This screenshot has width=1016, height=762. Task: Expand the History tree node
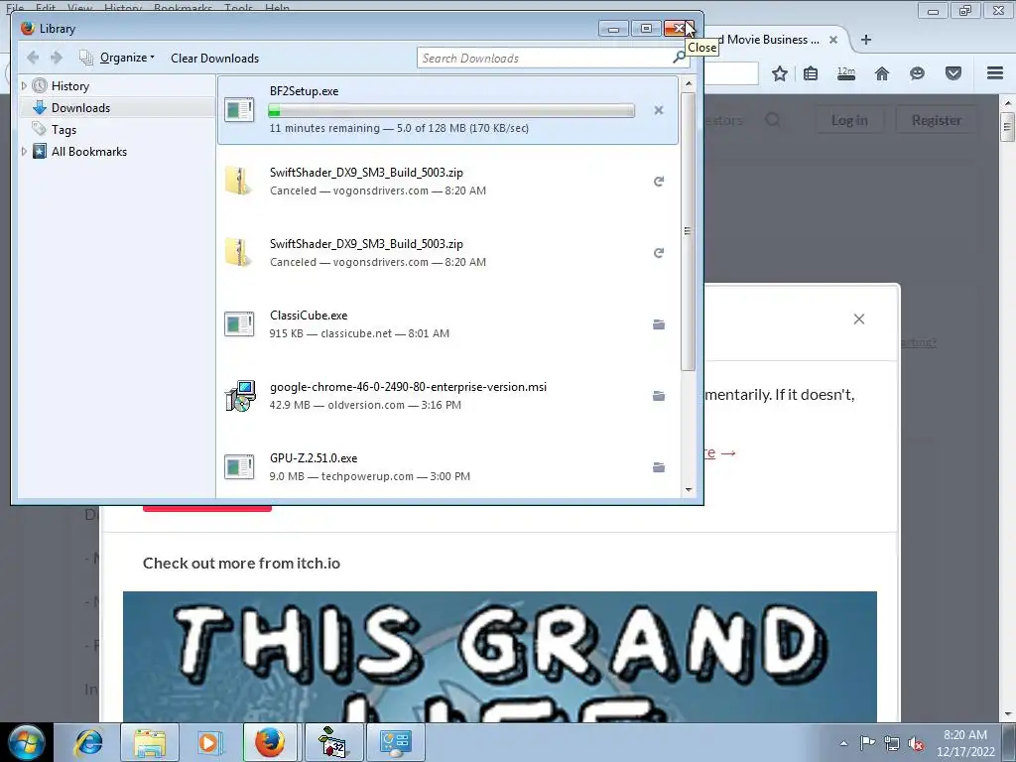coord(24,85)
